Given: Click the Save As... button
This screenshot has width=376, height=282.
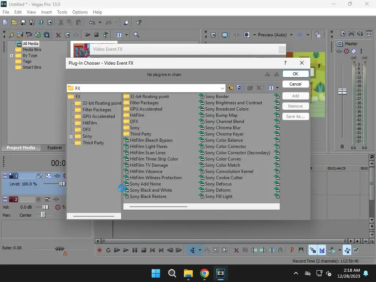Looking at the screenshot, I should (x=296, y=116).
